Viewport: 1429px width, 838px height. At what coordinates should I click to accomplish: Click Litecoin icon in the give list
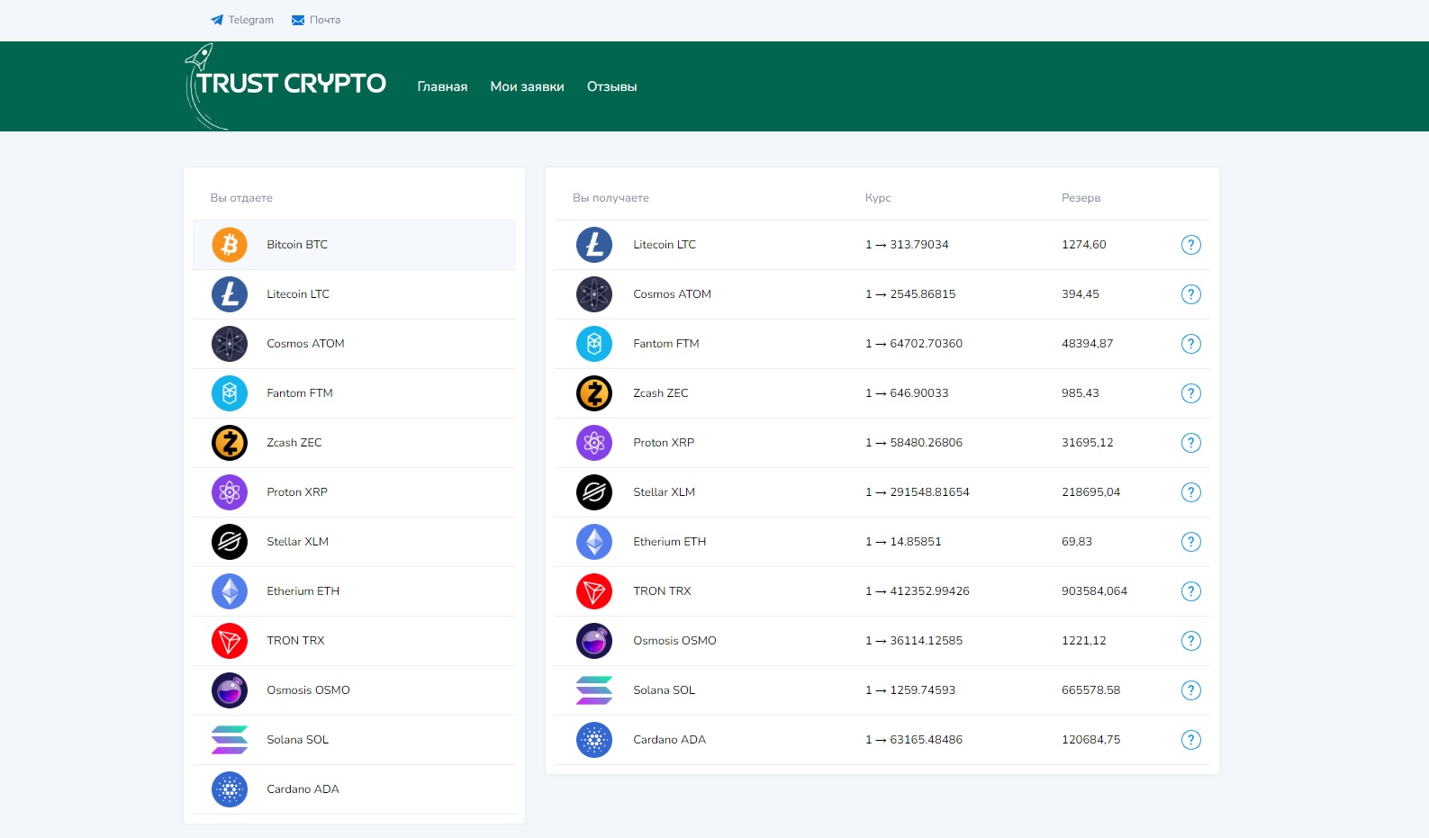coord(230,294)
